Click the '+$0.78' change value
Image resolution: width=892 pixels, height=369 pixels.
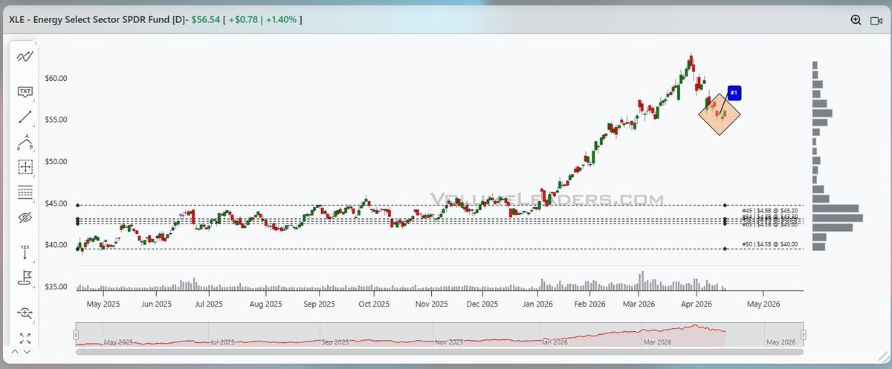(242, 19)
